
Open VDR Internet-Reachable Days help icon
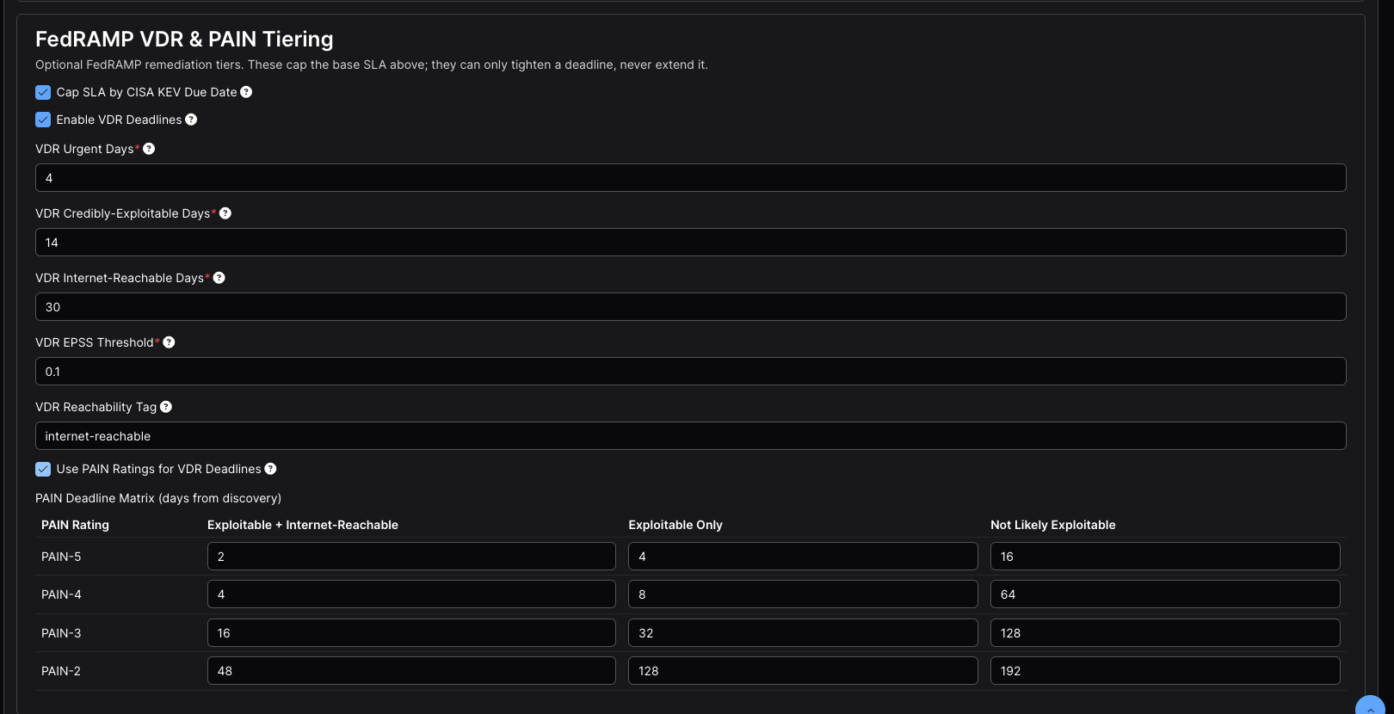(219, 278)
